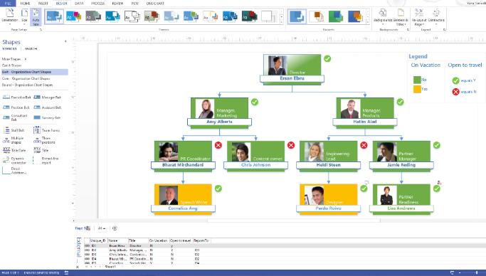The height and width of the screenshot is (276, 486).
Task: Select the Dynamic connector shape
Action: [x=15, y=161]
